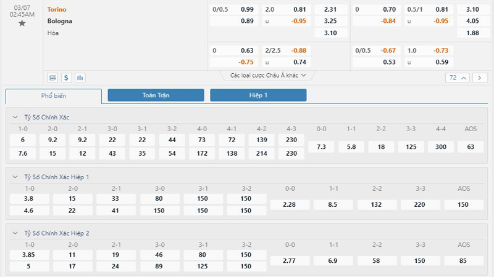This screenshot has width=494, height=277.
Task: Pick first-half 2-2 score odds 132
Action: (x=377, y=204)
